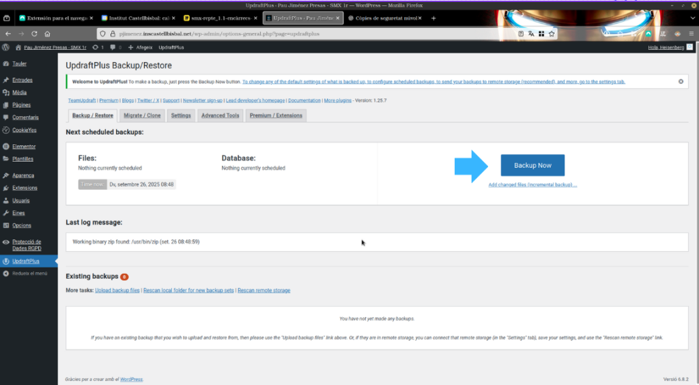Open the Hola, Heisenberg account menu

tap(666, 47)
